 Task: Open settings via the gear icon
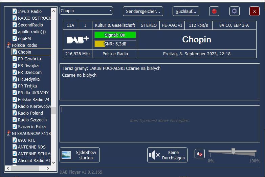tap(234, 11)
